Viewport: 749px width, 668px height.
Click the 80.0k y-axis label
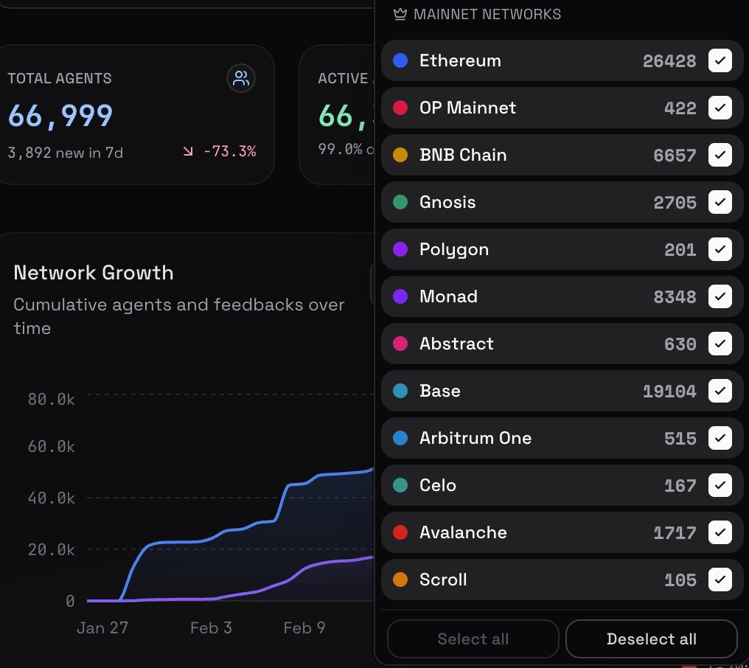click(51, 399)
